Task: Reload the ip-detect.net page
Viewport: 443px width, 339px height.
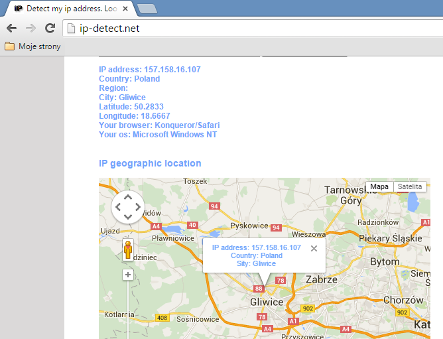Action: coord(50,28)
